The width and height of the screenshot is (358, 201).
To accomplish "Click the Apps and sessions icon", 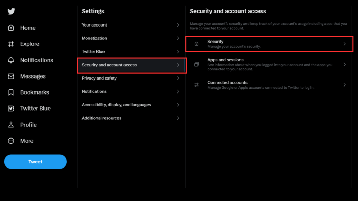I will [196, 65].
